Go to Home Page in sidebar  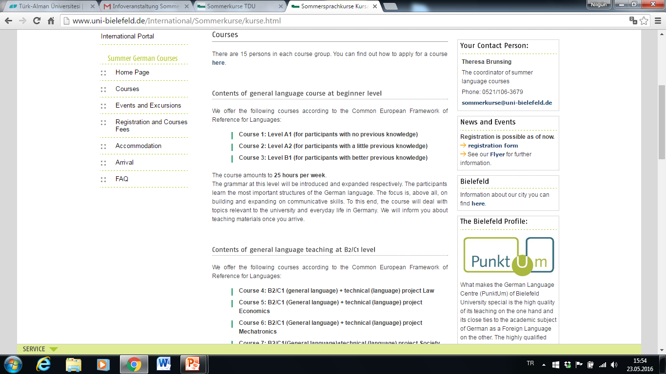(x=132, y=72)
